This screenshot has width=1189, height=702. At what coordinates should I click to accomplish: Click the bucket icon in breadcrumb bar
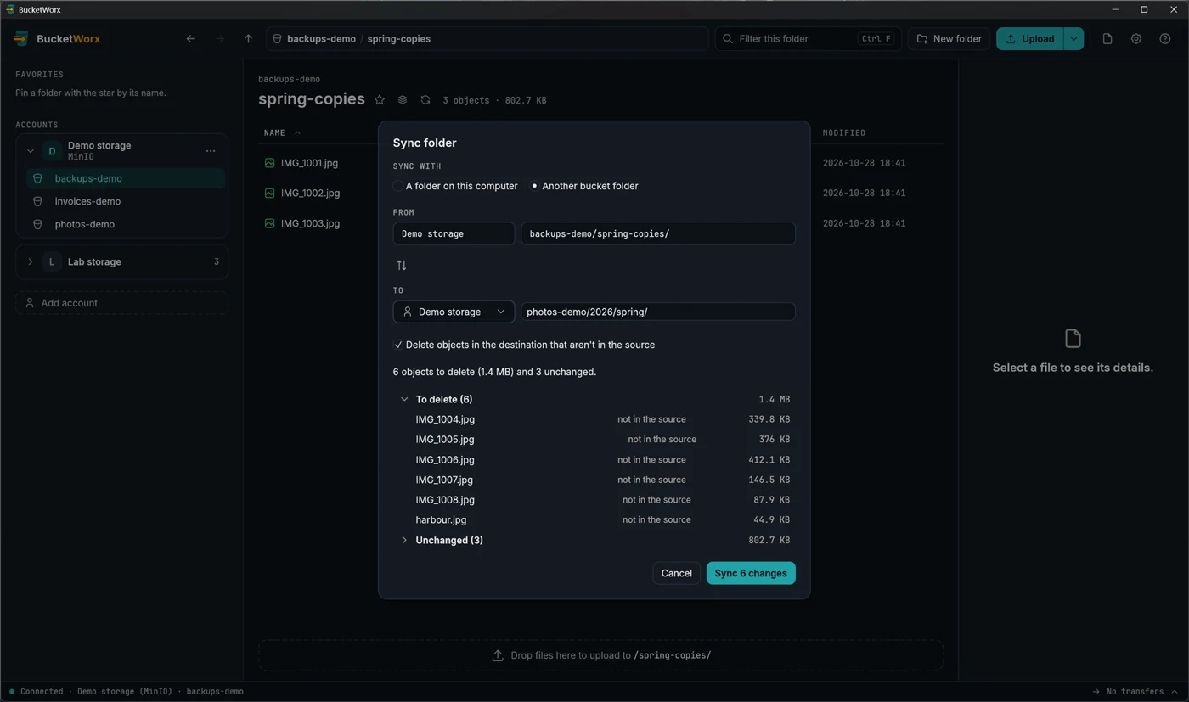(277, 39)
